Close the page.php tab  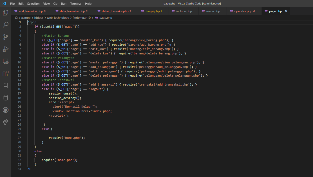point(286,11)
